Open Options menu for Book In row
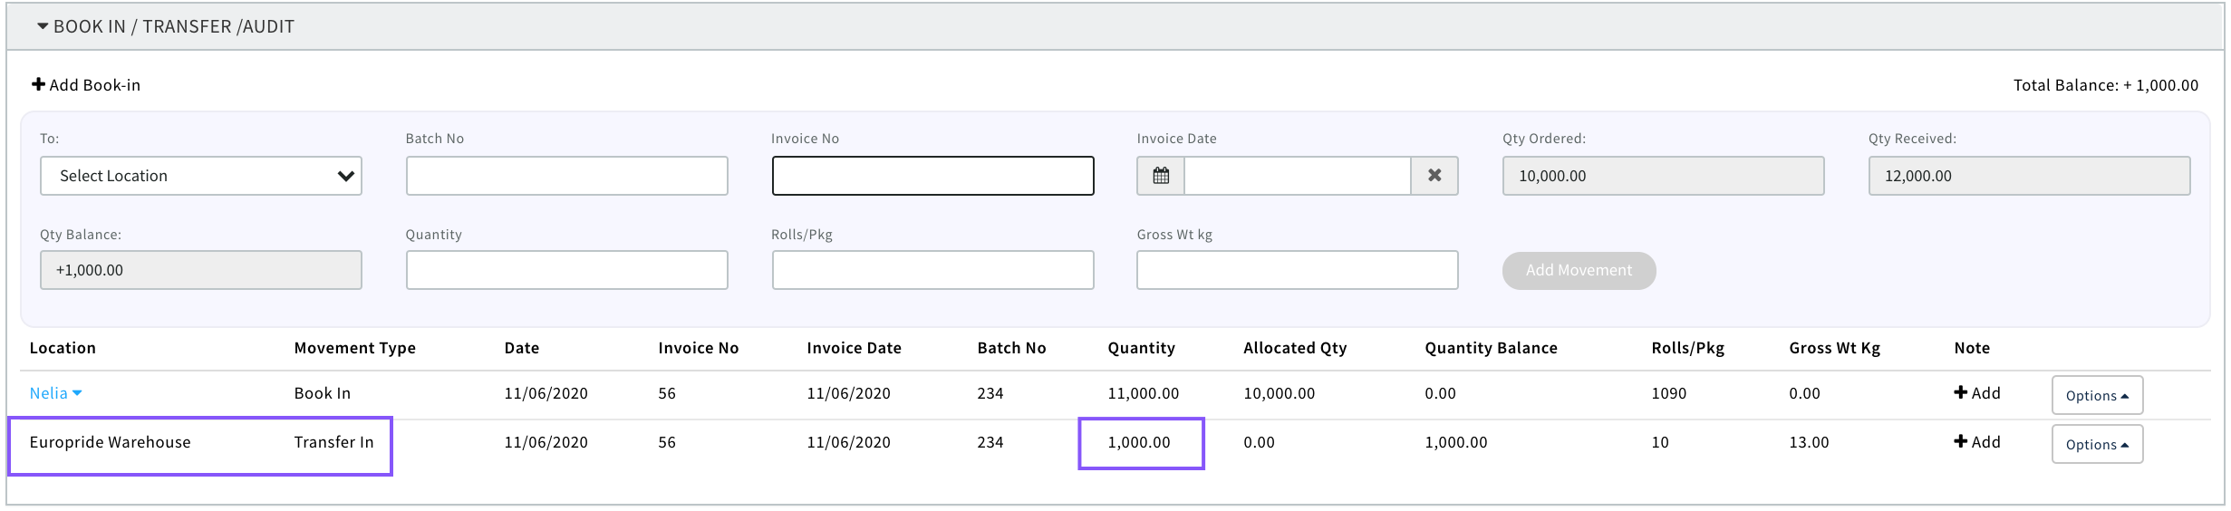Viewport: 2231px width, 511px height. point(2096,395)
